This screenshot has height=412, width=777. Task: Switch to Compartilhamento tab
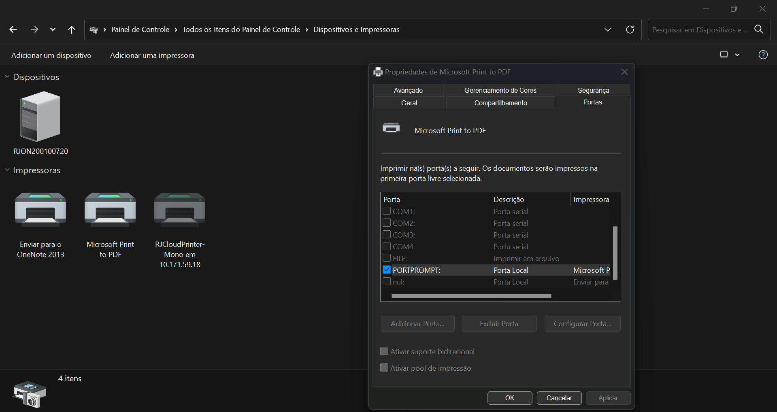(x=501, y=103)
